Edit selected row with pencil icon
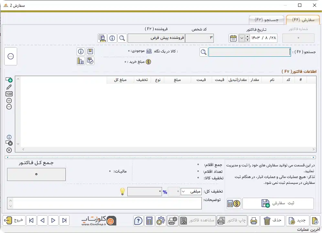322x233 pixels. coord(9,87)
